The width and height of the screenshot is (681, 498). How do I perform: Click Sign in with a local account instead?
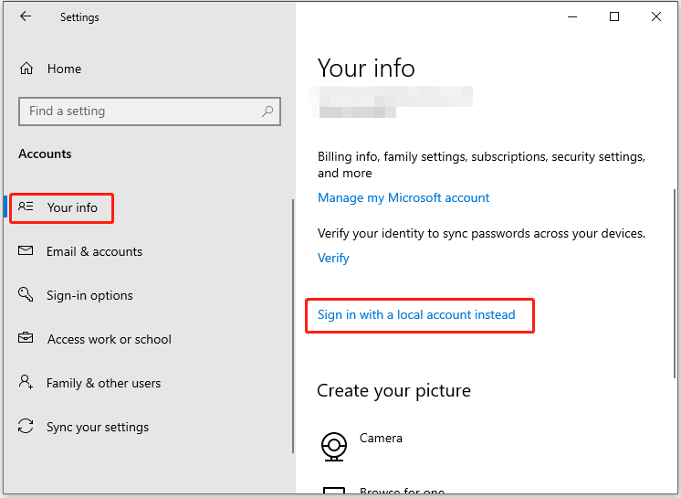point(416,314)
